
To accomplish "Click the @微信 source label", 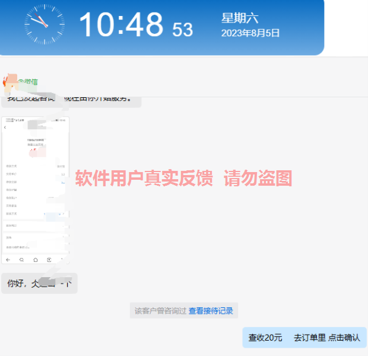I will coord(28,82).
